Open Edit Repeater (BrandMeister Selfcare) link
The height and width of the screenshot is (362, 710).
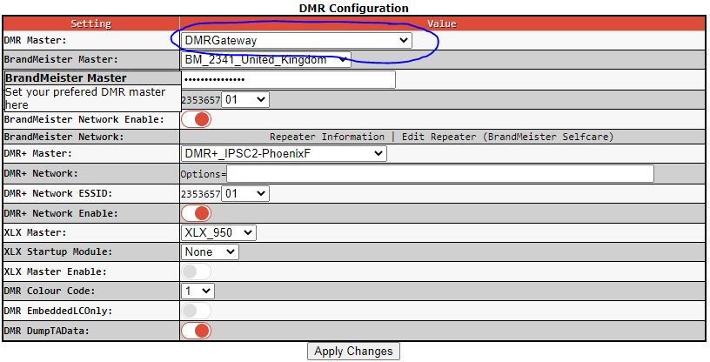click(507, 137)
